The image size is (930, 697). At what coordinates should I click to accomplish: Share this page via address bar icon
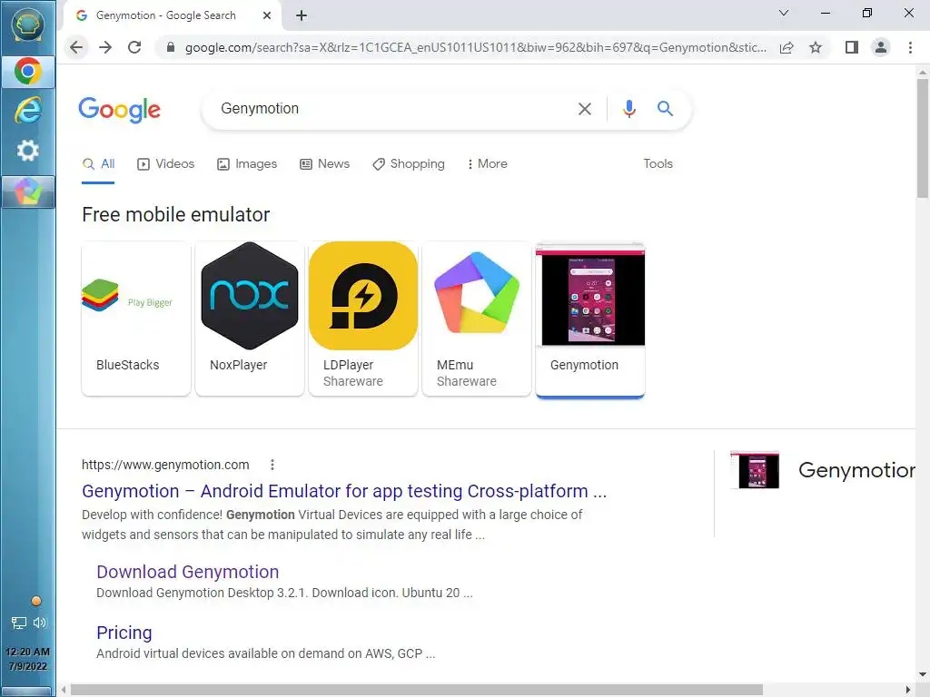click(787, 47)
